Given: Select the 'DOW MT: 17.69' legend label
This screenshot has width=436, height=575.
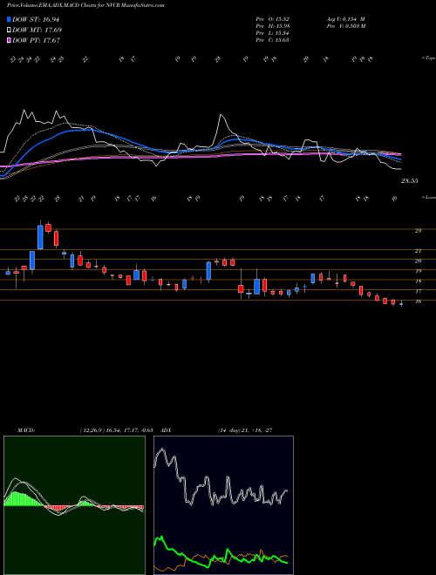Looking at the screenshot, I should click(37, 30).
